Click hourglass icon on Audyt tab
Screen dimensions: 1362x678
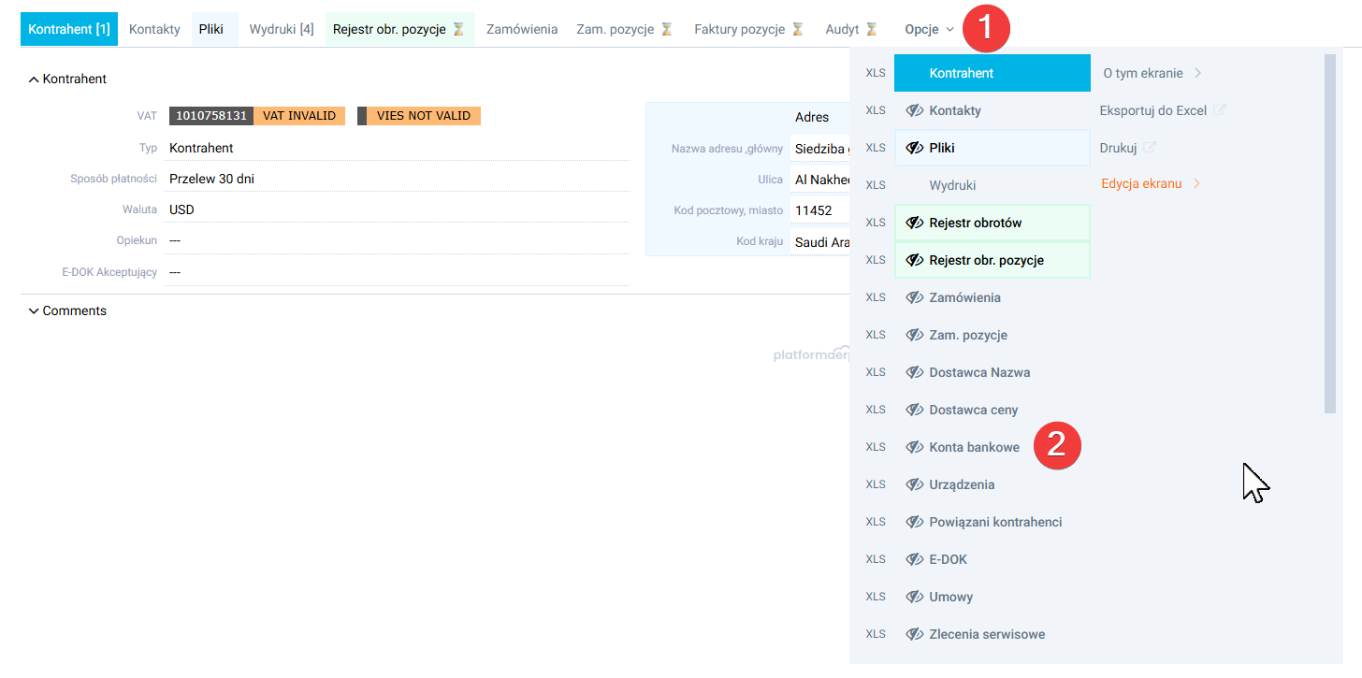pyautogui.click(x=871, y=29)
